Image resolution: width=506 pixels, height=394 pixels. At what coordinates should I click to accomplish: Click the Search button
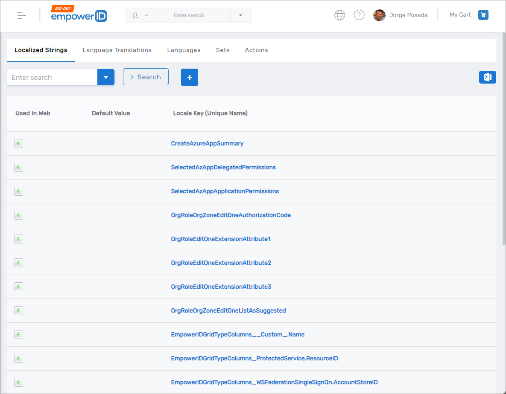click(146, 77)
